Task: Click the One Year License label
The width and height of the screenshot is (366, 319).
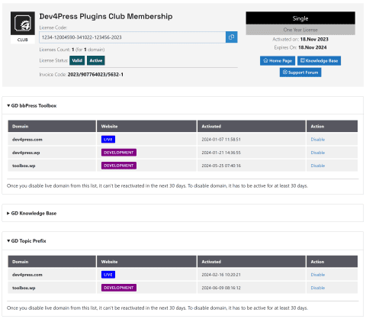Action: [300, 30]
